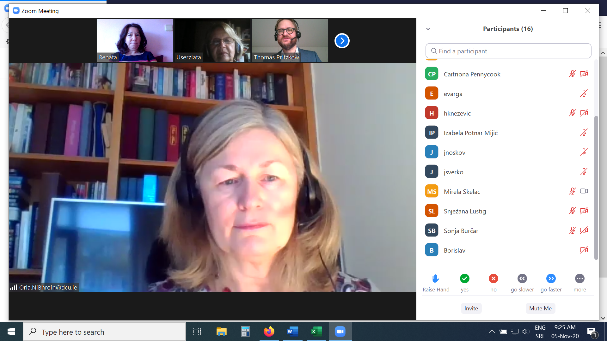This screenshot has width=607, height=341.
Task: Select participant hknezevic in list
Action: pyautogui.click(x=508, y=113)
